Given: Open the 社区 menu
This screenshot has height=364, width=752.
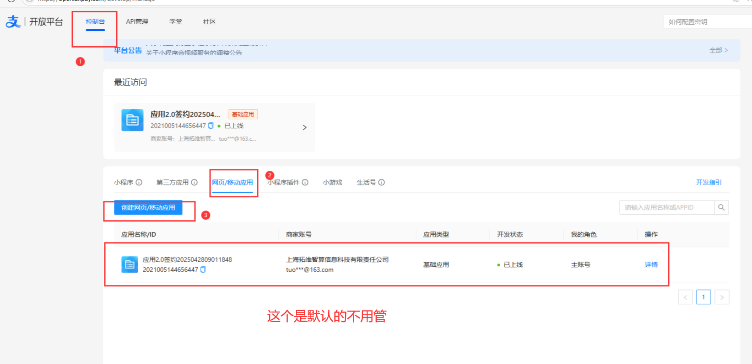Looking at the screenshot, I should pos(210,21).
